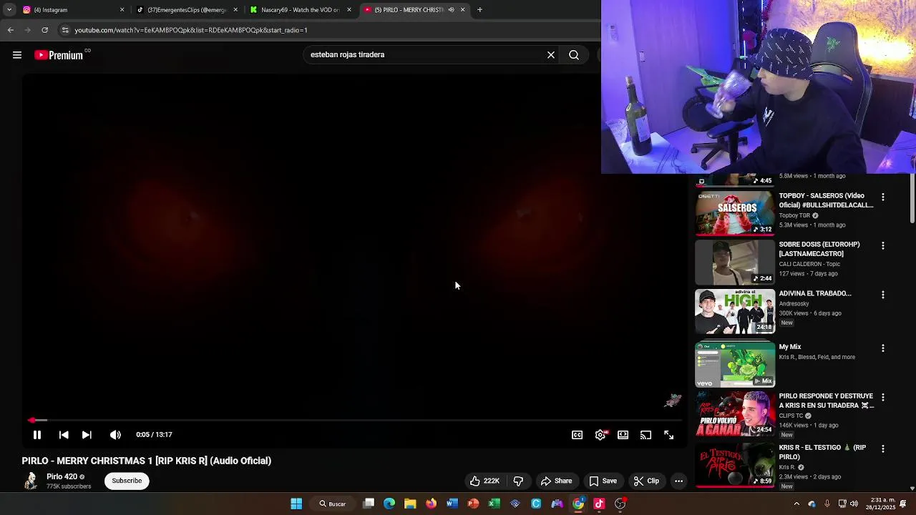916x515 pixels.
Task: Show hidden system tray icons
Action: coord(796,504)
